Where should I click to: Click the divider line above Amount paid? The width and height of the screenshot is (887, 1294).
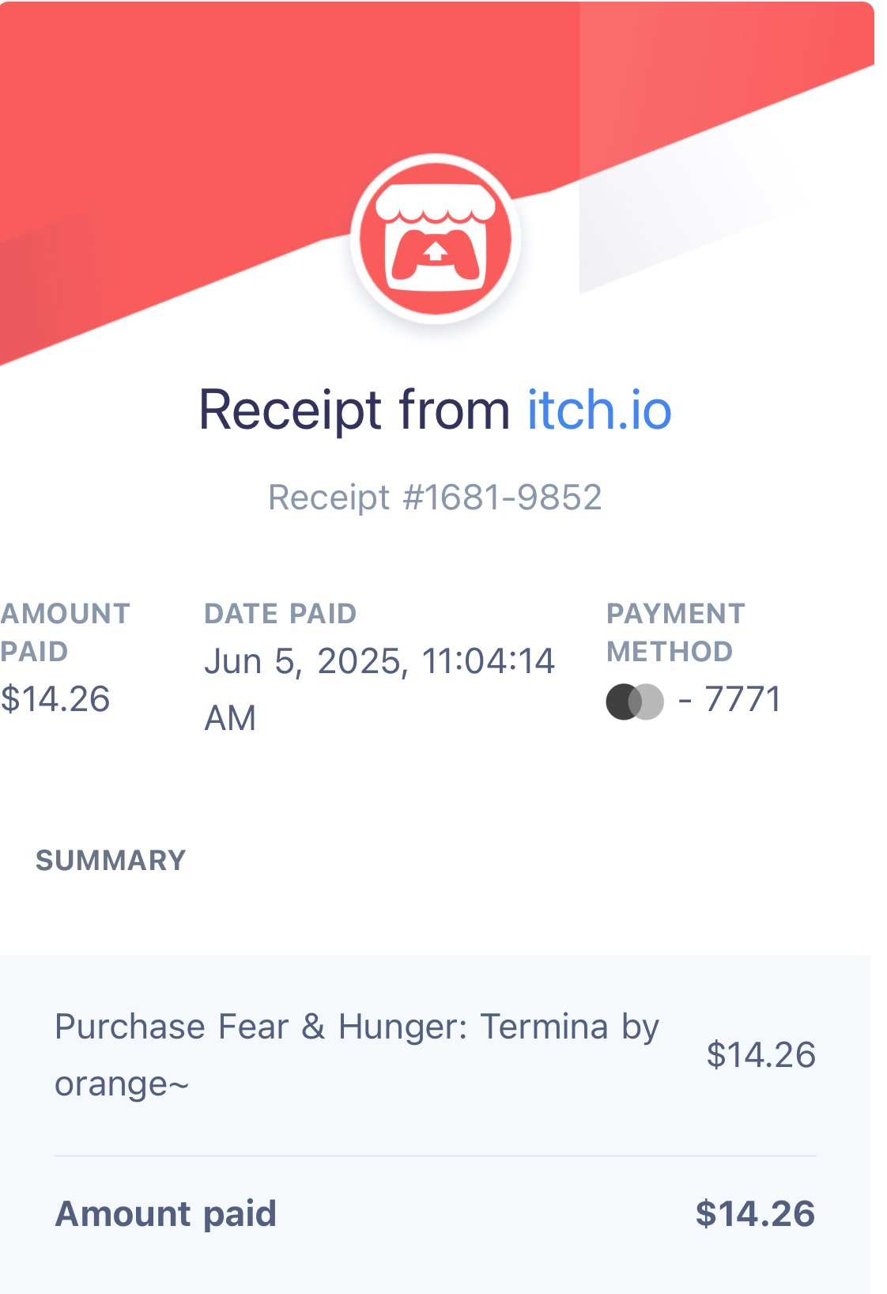tap(436, 1156)
